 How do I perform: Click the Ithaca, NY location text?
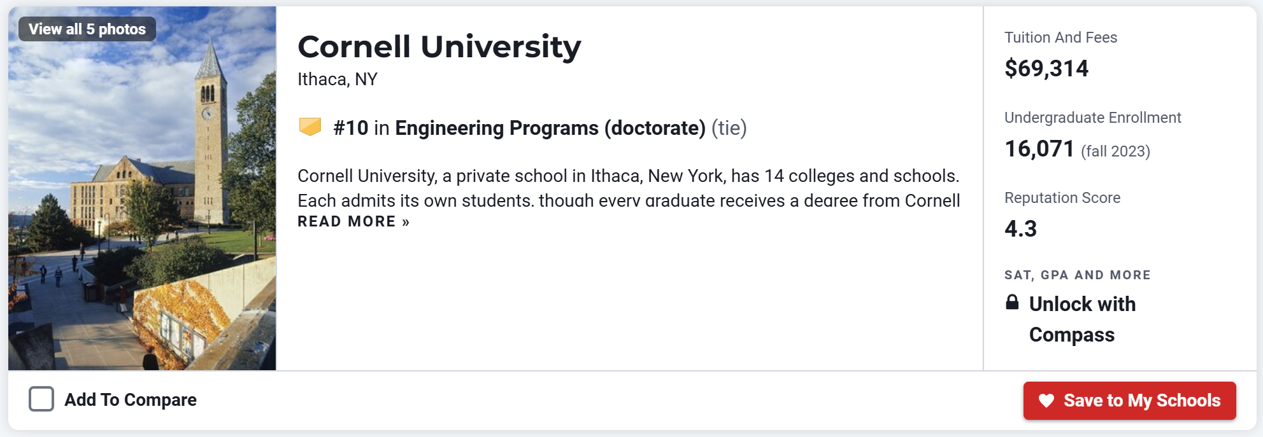[x=338, y=80]
